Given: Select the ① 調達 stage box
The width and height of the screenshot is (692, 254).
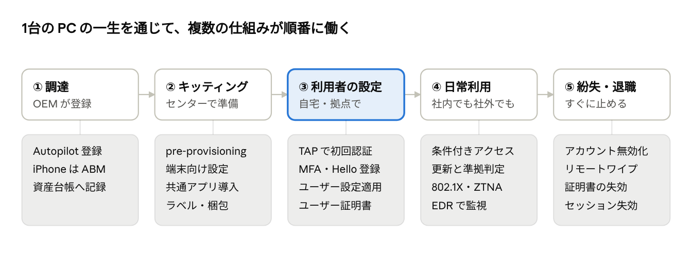Looking at the screenshot, I should 80,95.
